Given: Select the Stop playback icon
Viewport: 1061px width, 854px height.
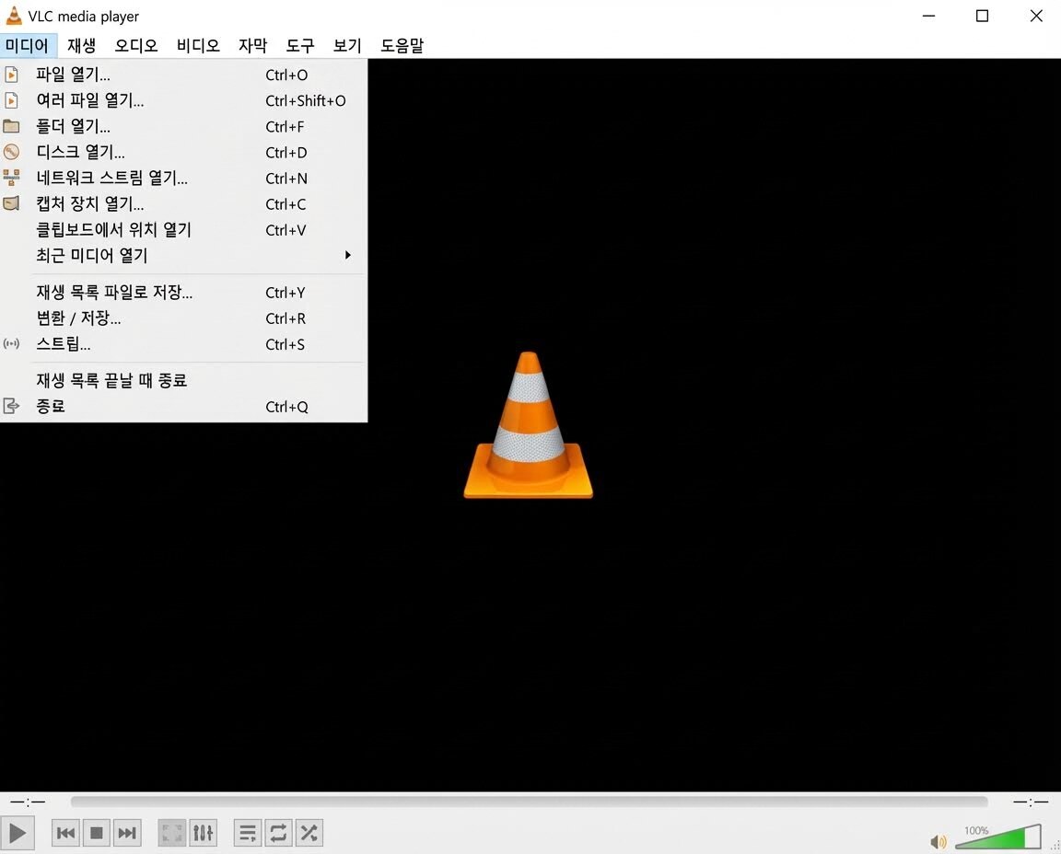Looking at the screenshot, I should (96, 833).
